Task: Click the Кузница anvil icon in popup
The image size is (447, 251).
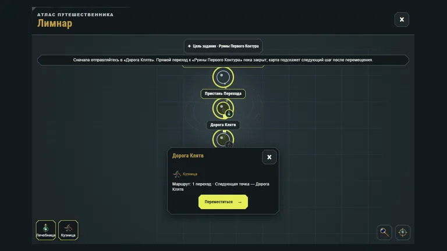Action: [177, 174]
